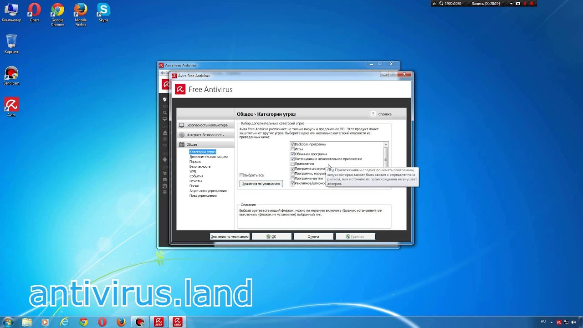Screen dimensions: 583x328
Task: Select Пароль in the settings tree
Action: tap(195, 162)
